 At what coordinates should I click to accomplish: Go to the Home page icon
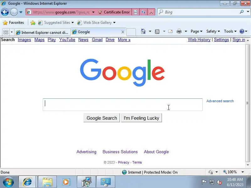143,31
